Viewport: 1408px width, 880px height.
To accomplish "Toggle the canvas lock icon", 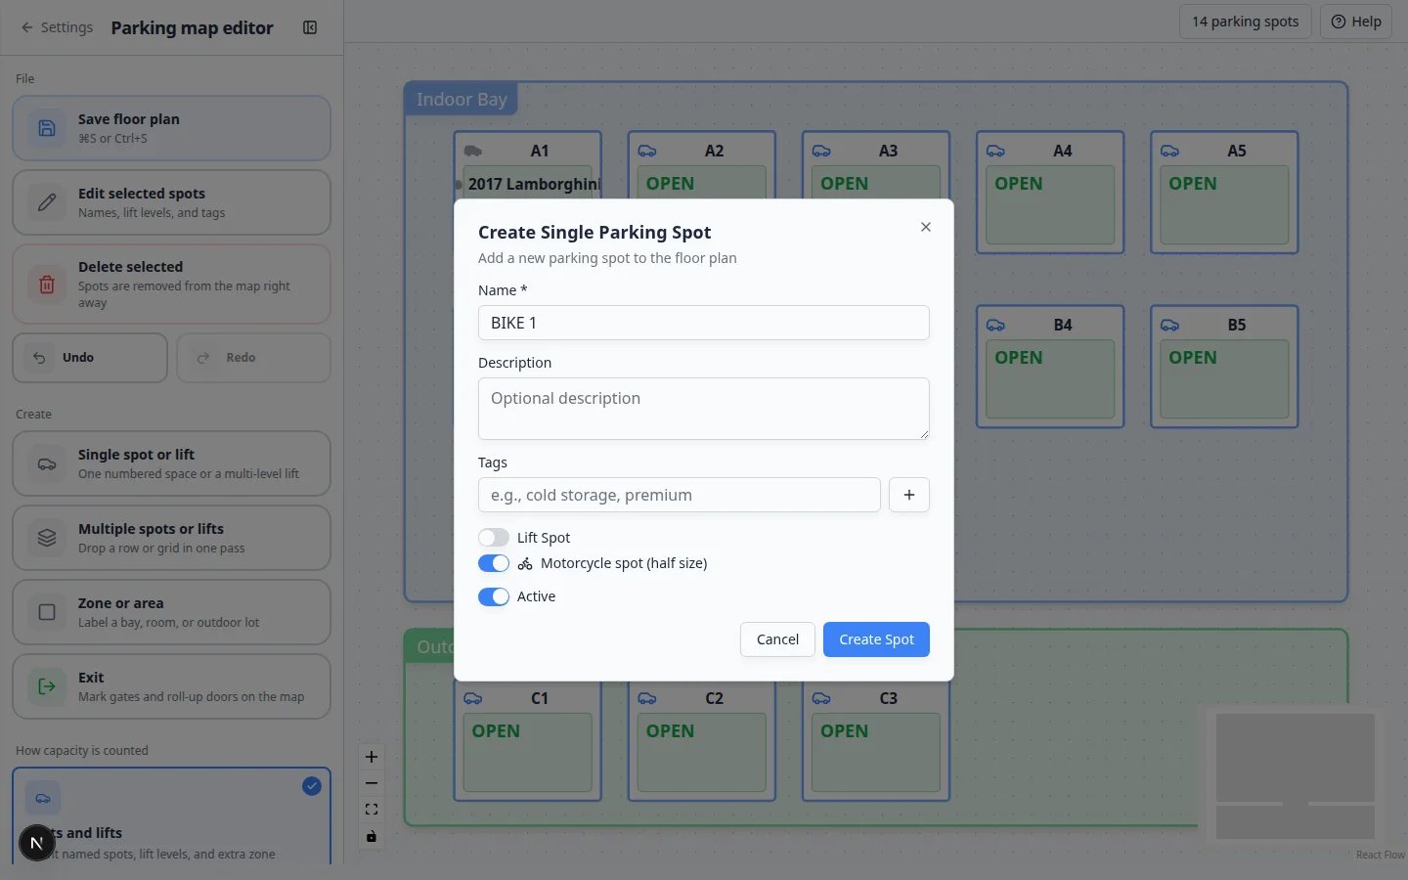I will 372,836.
